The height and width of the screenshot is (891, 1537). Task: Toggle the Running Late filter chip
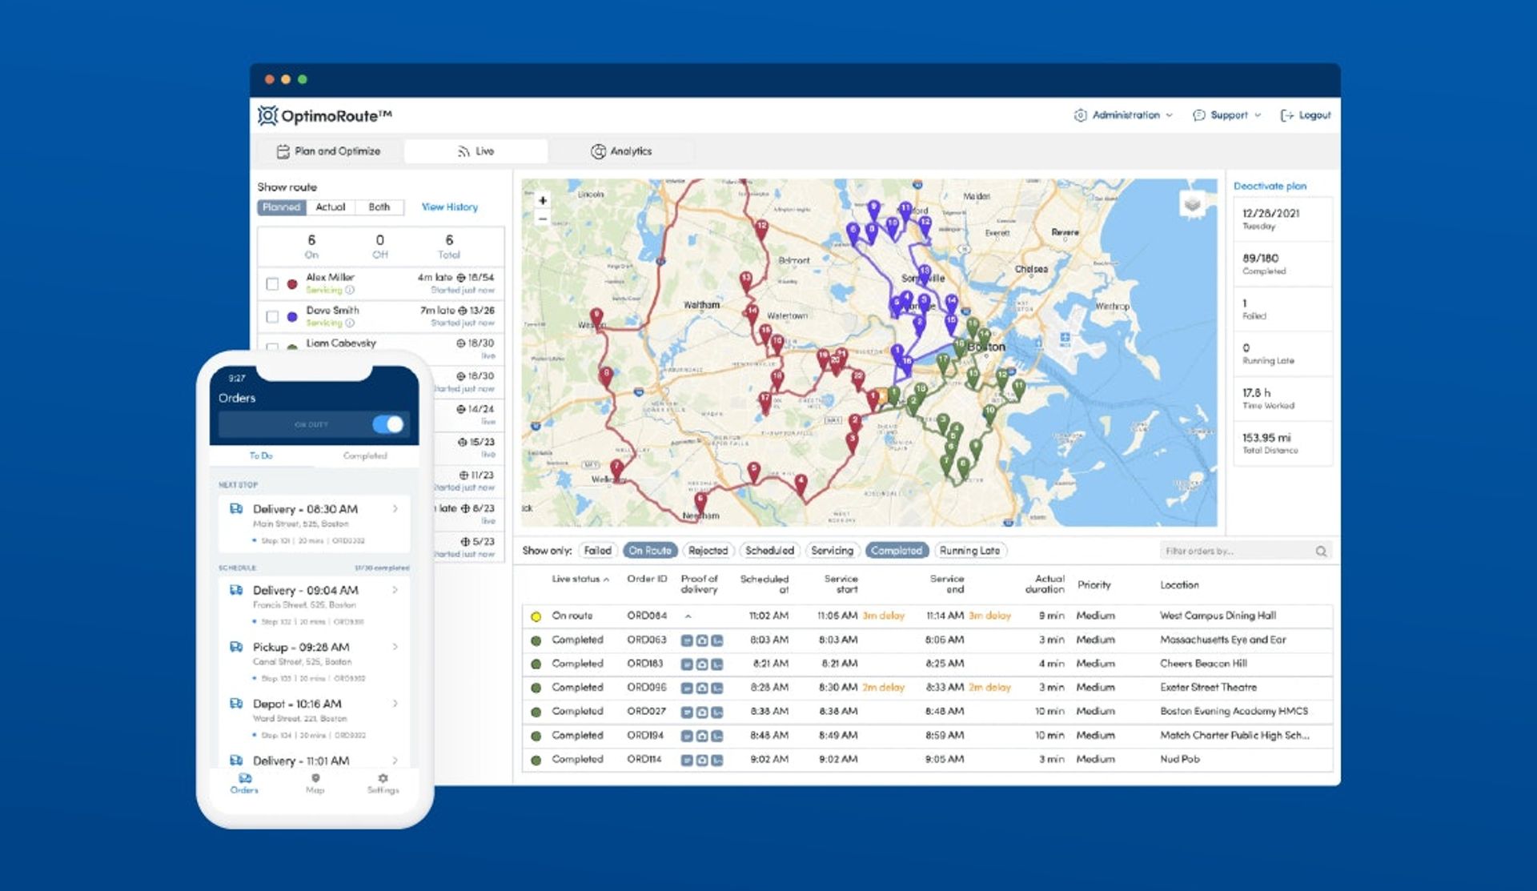tap(969, 551)
